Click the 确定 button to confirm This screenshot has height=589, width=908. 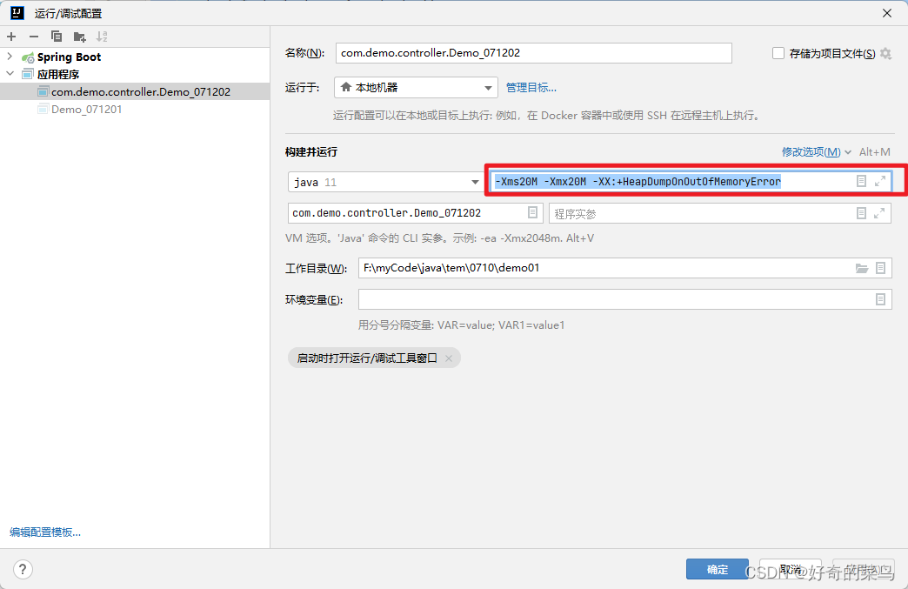[716, 569]
